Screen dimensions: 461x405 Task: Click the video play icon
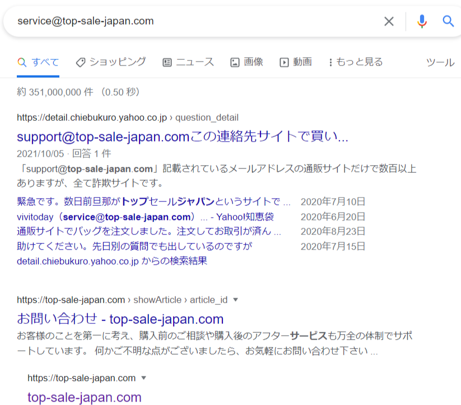[284, 63]
